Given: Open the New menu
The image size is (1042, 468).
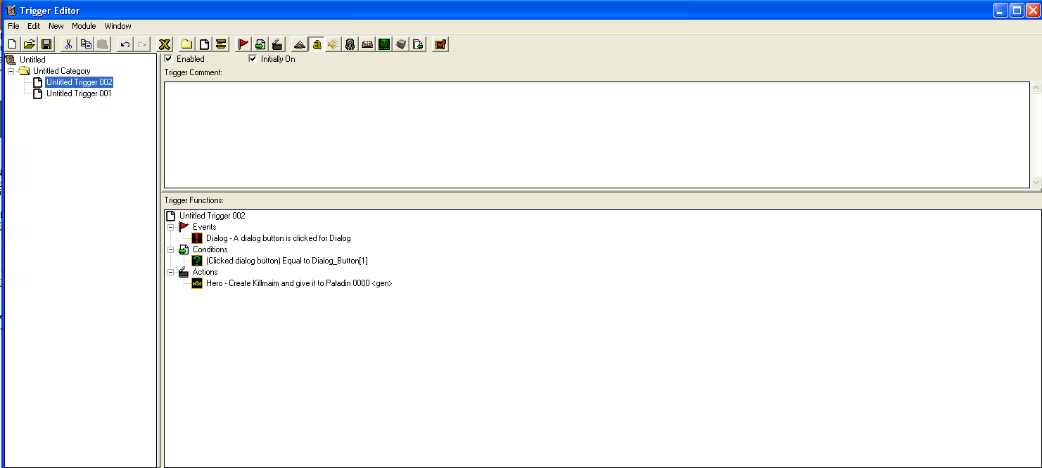Looking at the screenshot, I should pos(56,26).
